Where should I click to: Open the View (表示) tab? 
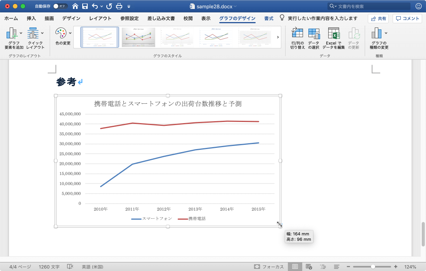tap(206, 18)
